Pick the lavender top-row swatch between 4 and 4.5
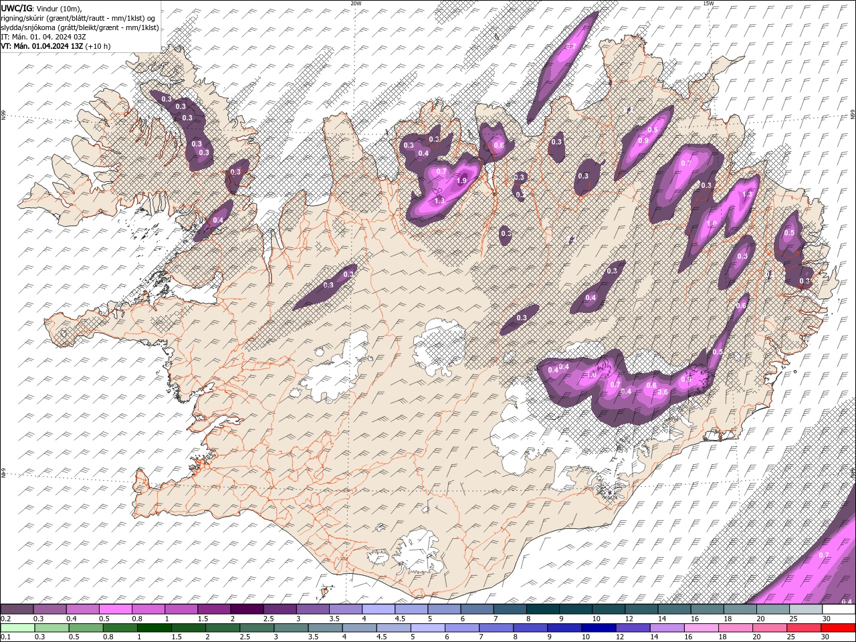This screenshot has width=856, height=642. [378, 609]
